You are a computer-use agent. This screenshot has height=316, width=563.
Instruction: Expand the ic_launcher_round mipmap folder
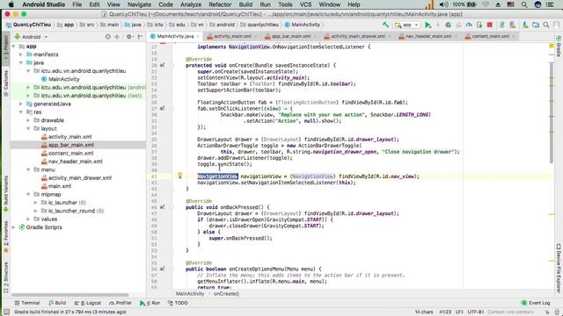pyautogui.click(x=35, y=211)
